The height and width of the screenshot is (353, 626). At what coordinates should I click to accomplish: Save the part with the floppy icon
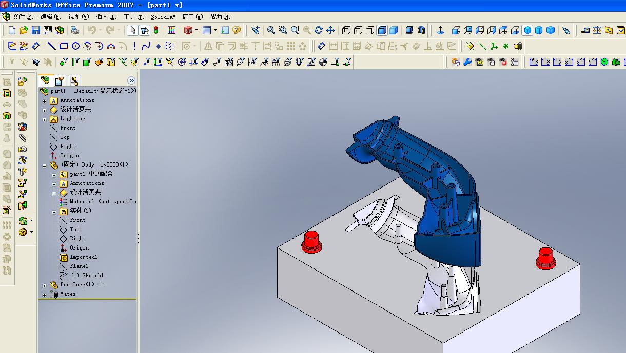coord(35,30)
